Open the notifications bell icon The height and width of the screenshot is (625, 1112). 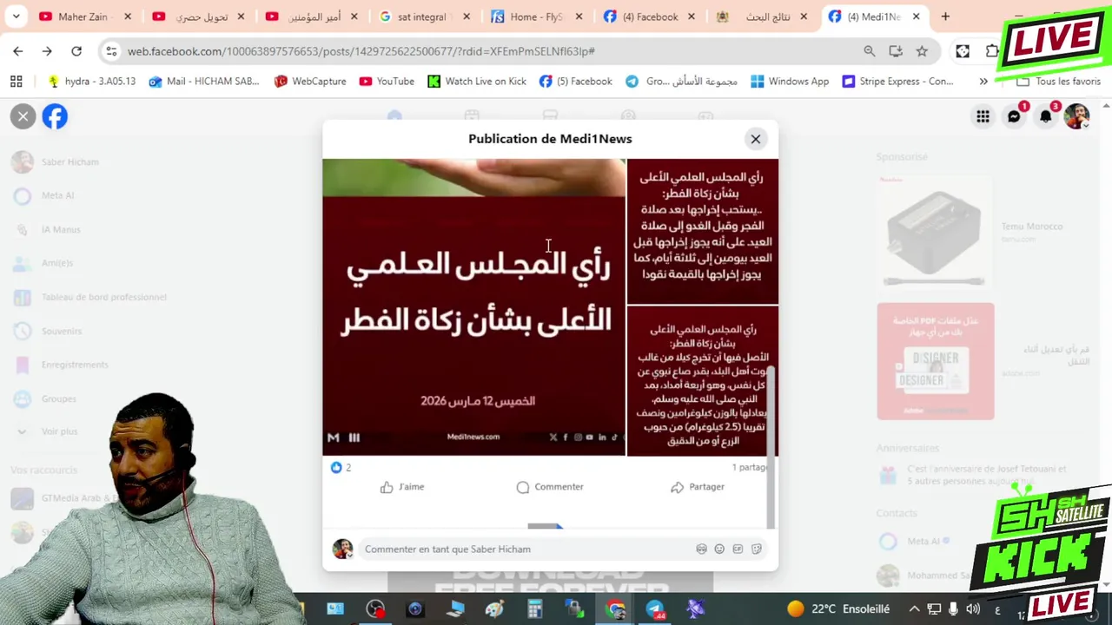[x=1046, y=116]
